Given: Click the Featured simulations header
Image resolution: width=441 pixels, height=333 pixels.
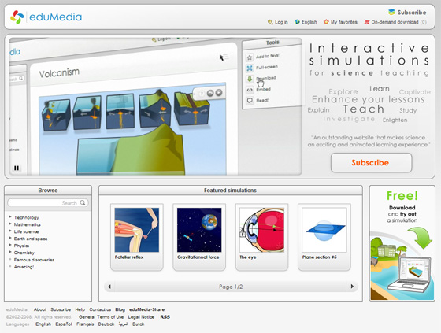Looking at the screenshot, I should tap(230, 191).
